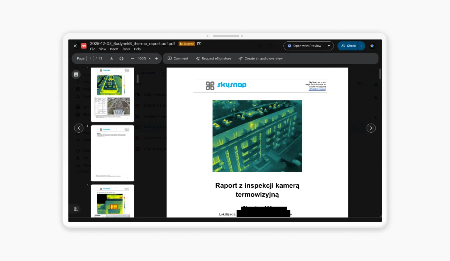
Task: Click Request eSignature
Action: pyautogui.click(x=213, y=58)
